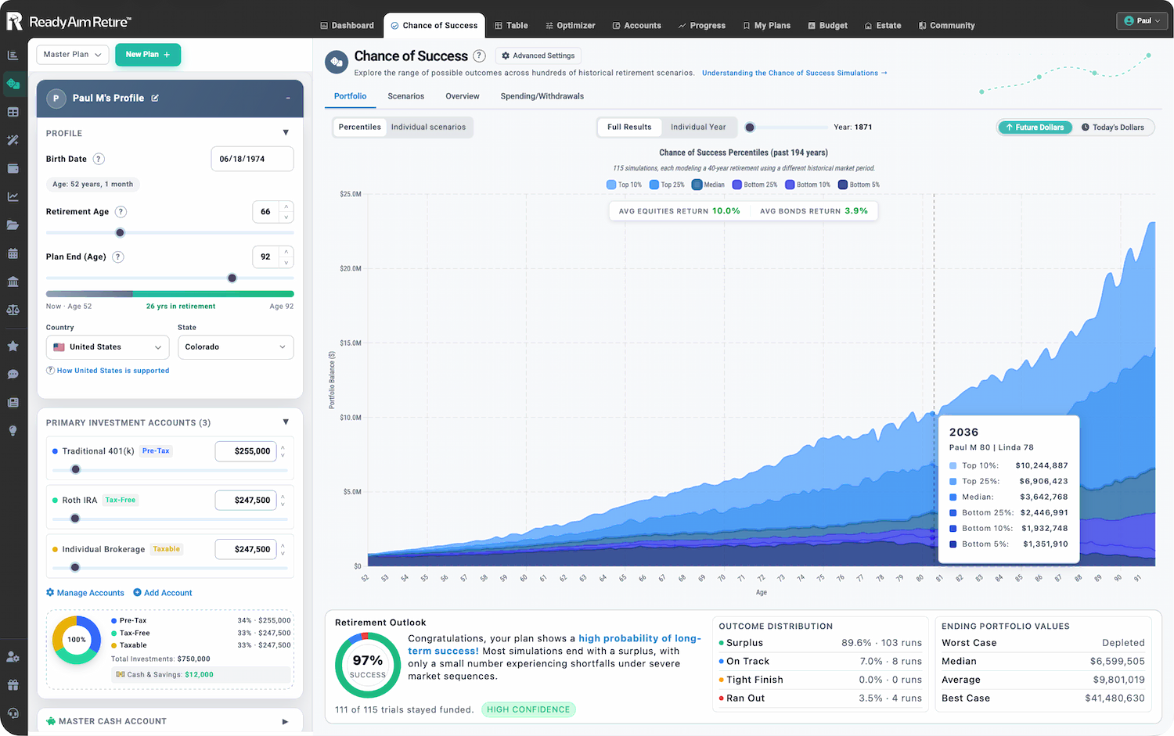This screenshot has width=1174, height=736.
Task: Click the ReadyAimRetire logo icon
Action: coord(14,21)
